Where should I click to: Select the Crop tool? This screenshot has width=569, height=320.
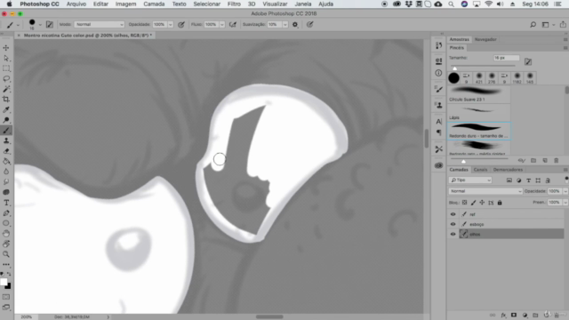tap(6, 99)
